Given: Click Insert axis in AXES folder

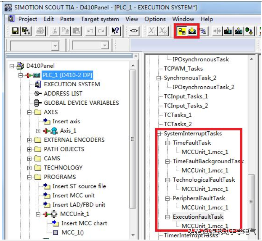Looking at the screenshot, I should click(x=66, y=121).
